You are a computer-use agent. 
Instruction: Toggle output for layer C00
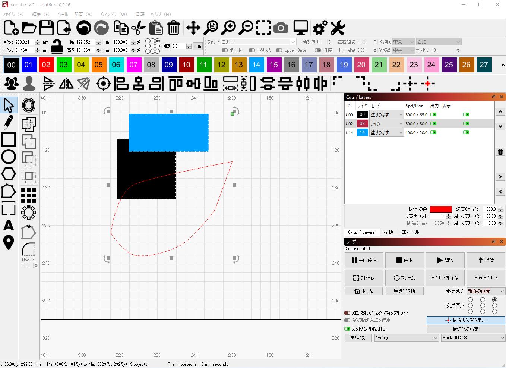pos(433,114)
